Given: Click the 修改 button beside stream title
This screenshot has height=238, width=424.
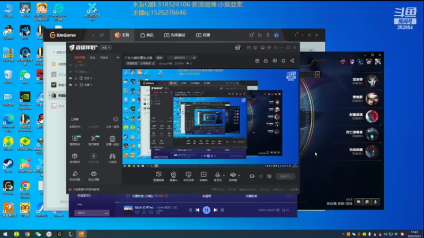Looking at the screenshot, I should (x=160, y=58).
